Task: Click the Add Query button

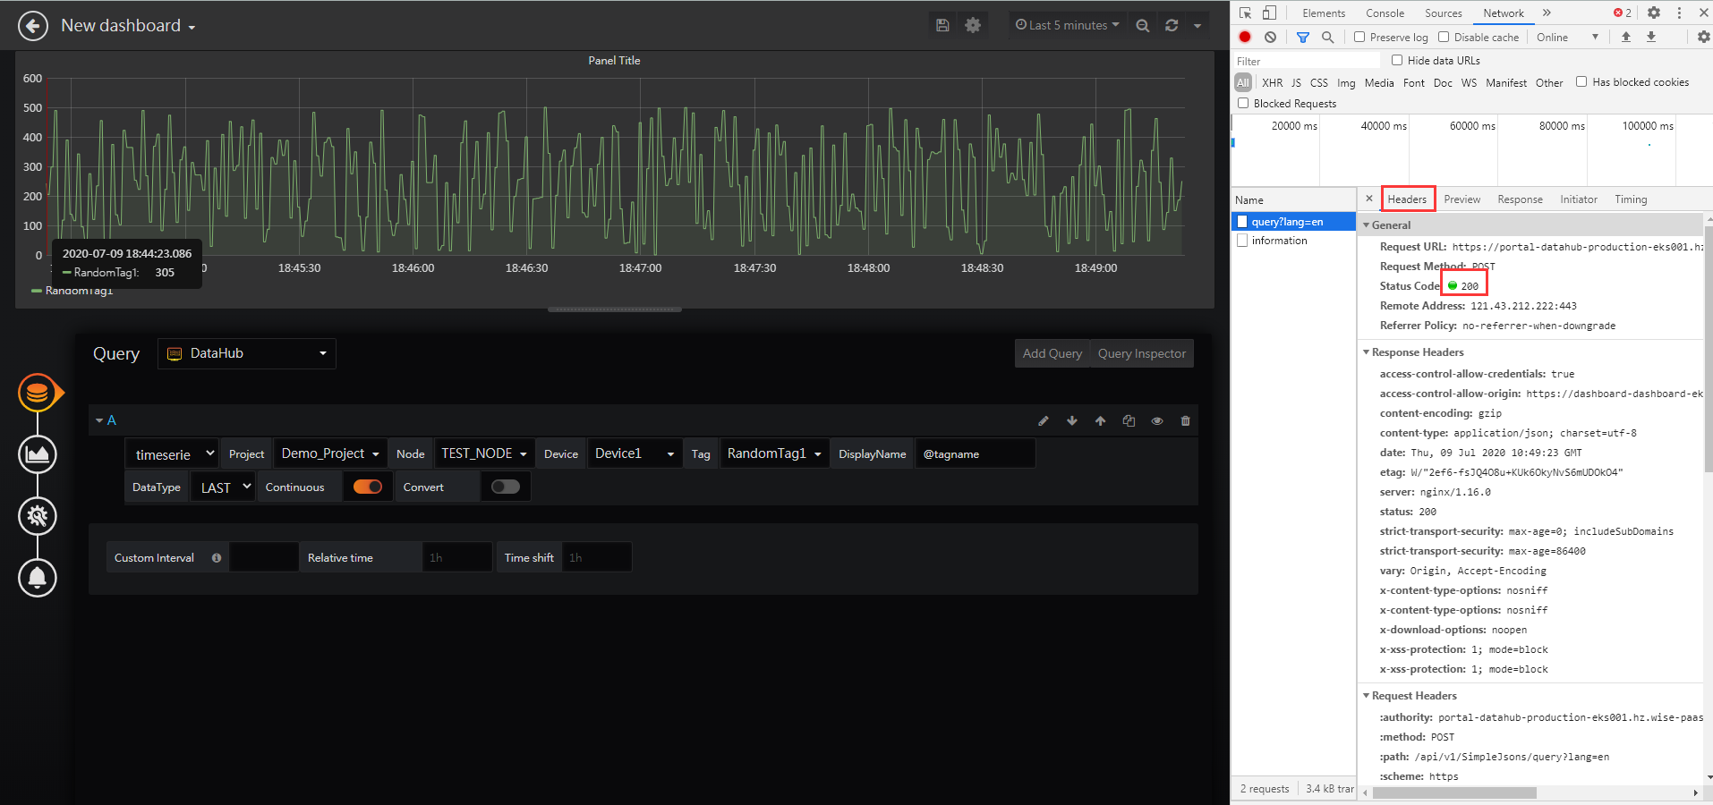Action: tap(1053, 353)
